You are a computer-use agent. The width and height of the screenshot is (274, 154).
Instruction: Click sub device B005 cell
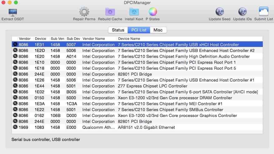pyautogui.click(x=71, y=92)
